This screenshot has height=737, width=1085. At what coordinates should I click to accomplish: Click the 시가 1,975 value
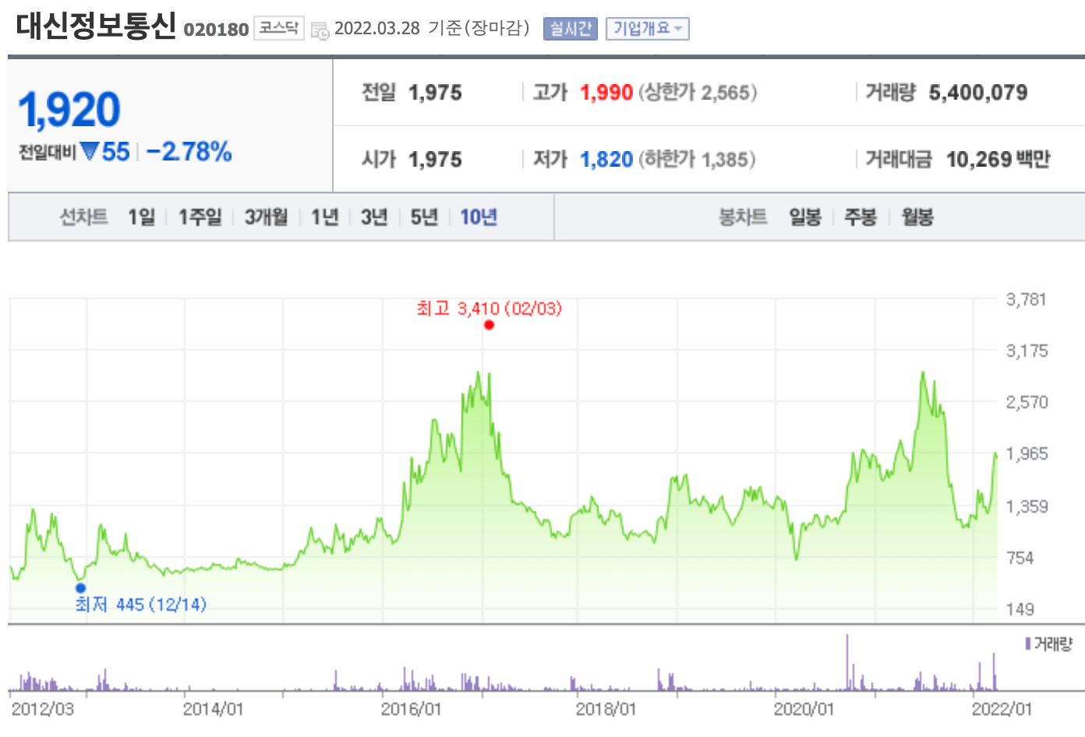coord(435,160)
